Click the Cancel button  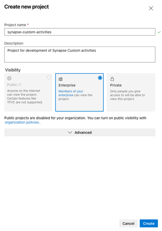click(128, 223)
